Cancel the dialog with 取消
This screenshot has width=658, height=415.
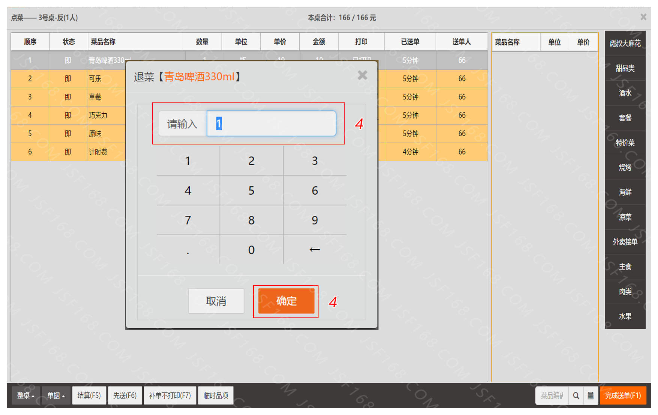tap(216, 301)
